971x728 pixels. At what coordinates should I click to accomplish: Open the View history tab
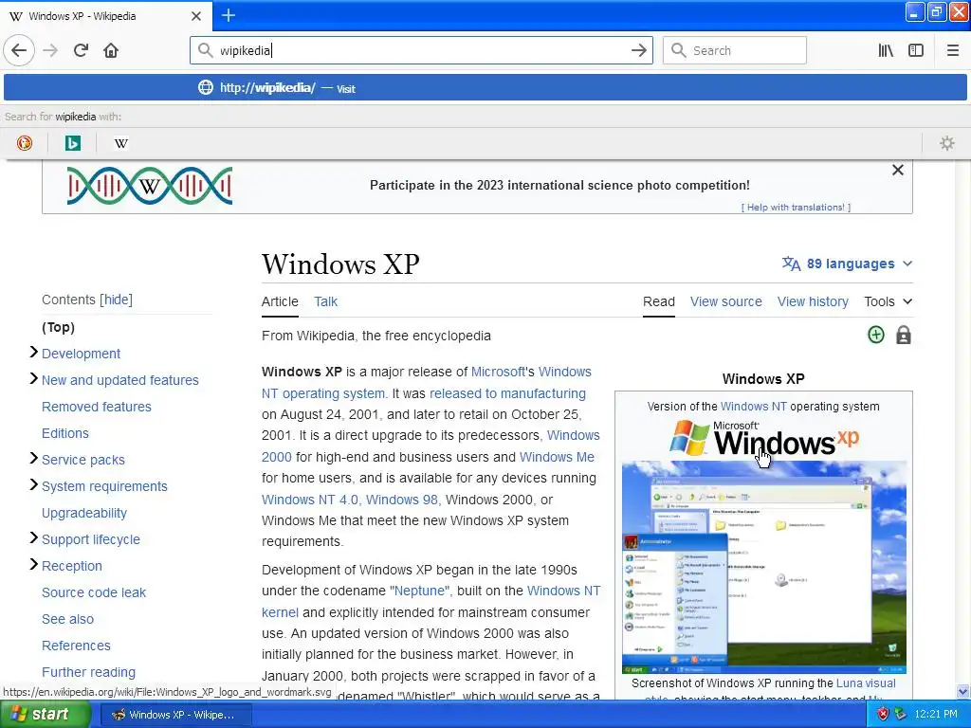[813, 301]
